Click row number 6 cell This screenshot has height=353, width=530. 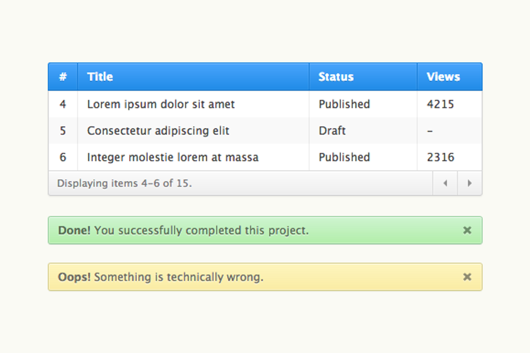[x=63, y=158]
